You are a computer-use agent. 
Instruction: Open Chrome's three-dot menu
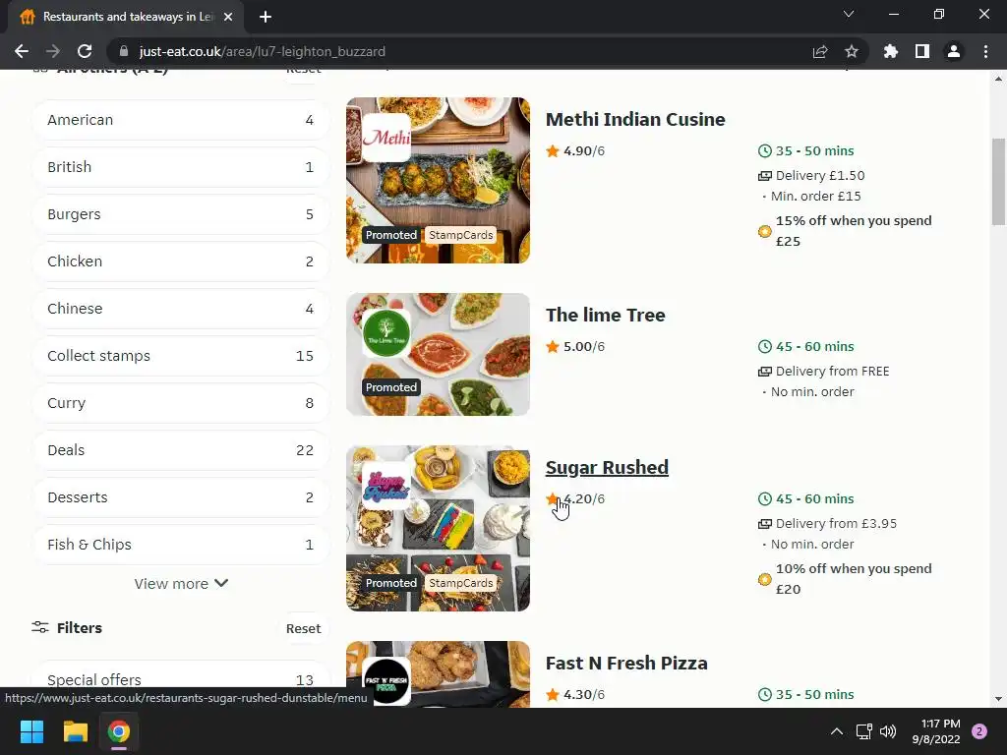pyautogui.click(x=985, y=51)
